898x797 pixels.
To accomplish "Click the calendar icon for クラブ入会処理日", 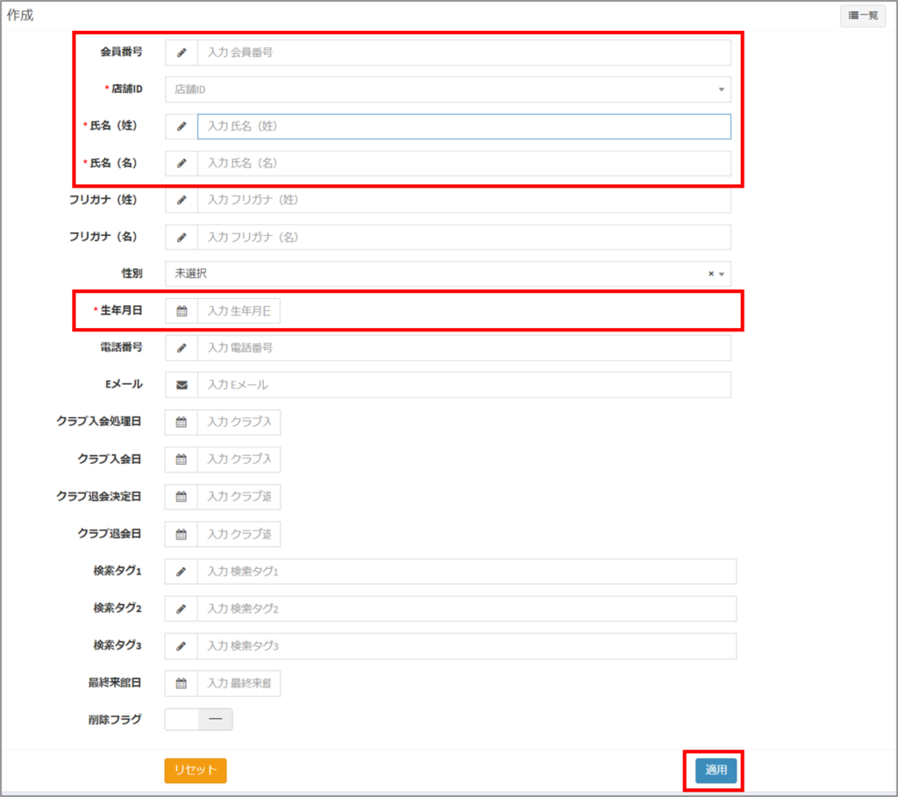I will click(x=182, y=423).
